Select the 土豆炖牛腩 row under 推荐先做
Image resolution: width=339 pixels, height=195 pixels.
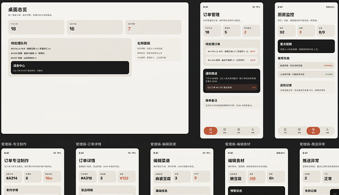tap(306, 74)
